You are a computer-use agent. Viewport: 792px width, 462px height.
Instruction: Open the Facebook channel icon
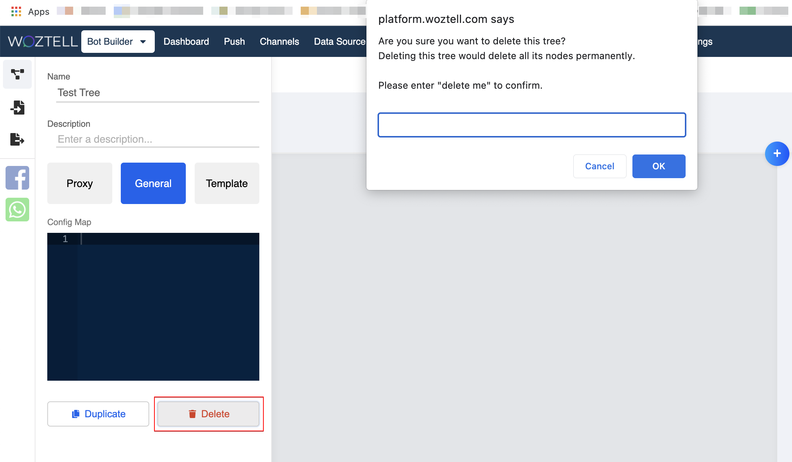point(17,178)
